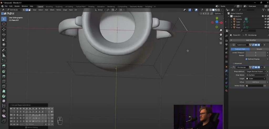This screenshot has width=269, height=129.
Task: Clear Cube from Target field
Action: tap(265, 79)
